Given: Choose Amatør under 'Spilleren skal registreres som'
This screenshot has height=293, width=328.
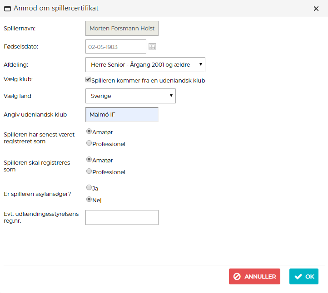Looking at the screenshot, I should coord(89,160).
